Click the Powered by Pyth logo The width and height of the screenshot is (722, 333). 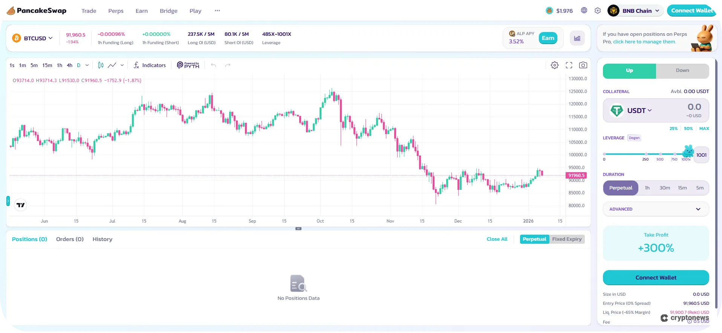(x=188, y=65)
